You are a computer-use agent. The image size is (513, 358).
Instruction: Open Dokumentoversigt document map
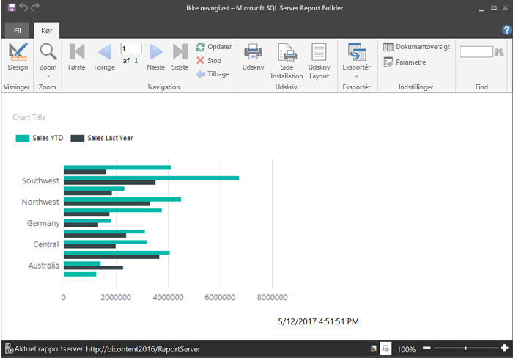pyautogui.click(x=416, y=47)
